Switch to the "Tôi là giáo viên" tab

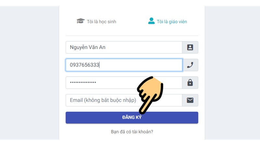(167, 21)
